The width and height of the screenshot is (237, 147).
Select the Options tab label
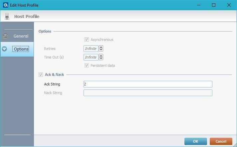(x=21, y=49)
